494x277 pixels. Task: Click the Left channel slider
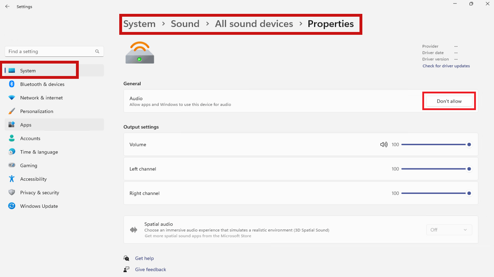coord(436,169)
